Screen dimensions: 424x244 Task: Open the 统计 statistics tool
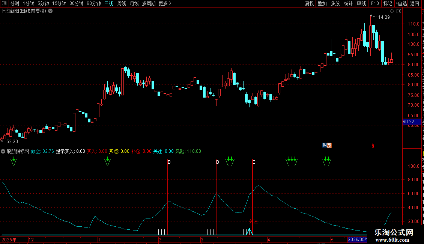coord(348,3)
